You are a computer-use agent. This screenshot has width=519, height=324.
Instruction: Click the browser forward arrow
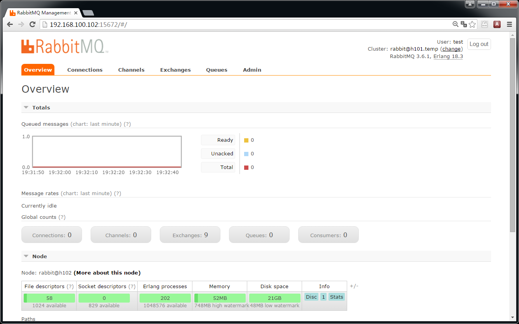coord(21,25)
